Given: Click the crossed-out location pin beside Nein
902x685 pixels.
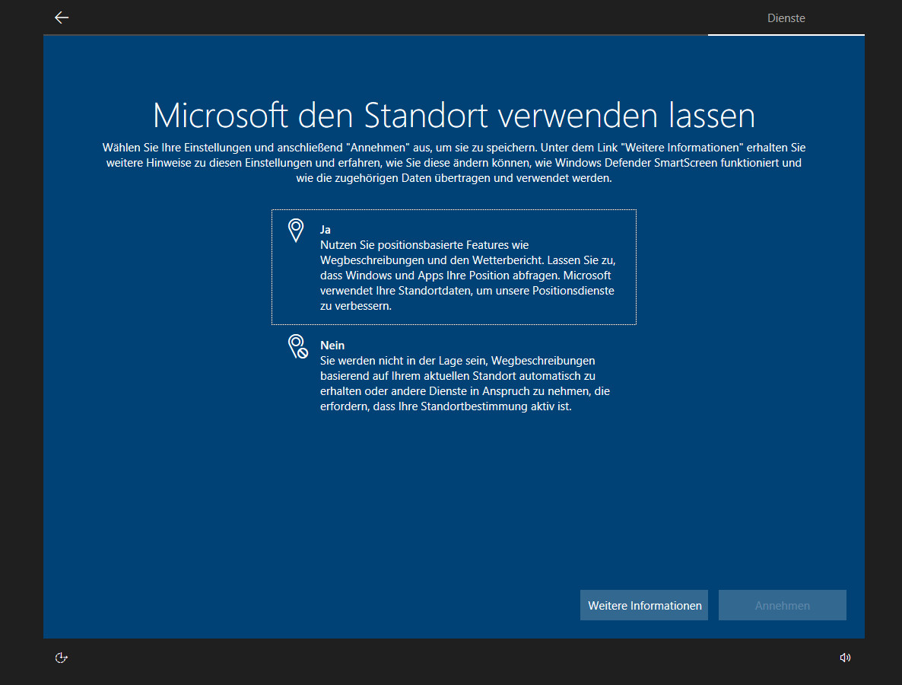Looking at the screenshot, I should [298, 346].
